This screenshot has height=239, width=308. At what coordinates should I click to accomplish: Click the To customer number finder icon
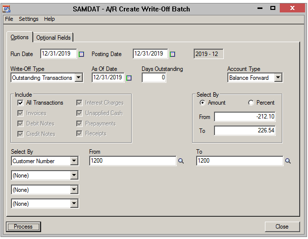(x=288, y=161)
